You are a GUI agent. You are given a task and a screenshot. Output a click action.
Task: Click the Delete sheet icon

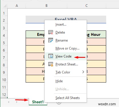[51, 32]
